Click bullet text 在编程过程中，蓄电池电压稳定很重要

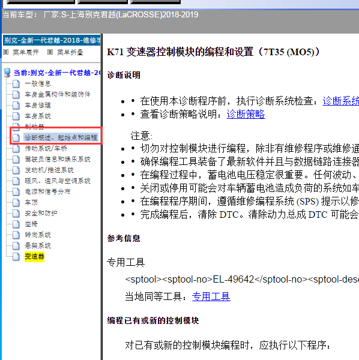(x=250, y=175)
